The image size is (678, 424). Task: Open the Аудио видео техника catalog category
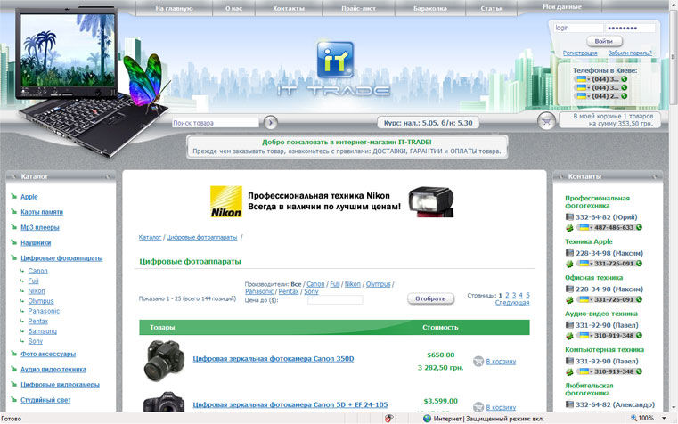[x=53, y=369]
